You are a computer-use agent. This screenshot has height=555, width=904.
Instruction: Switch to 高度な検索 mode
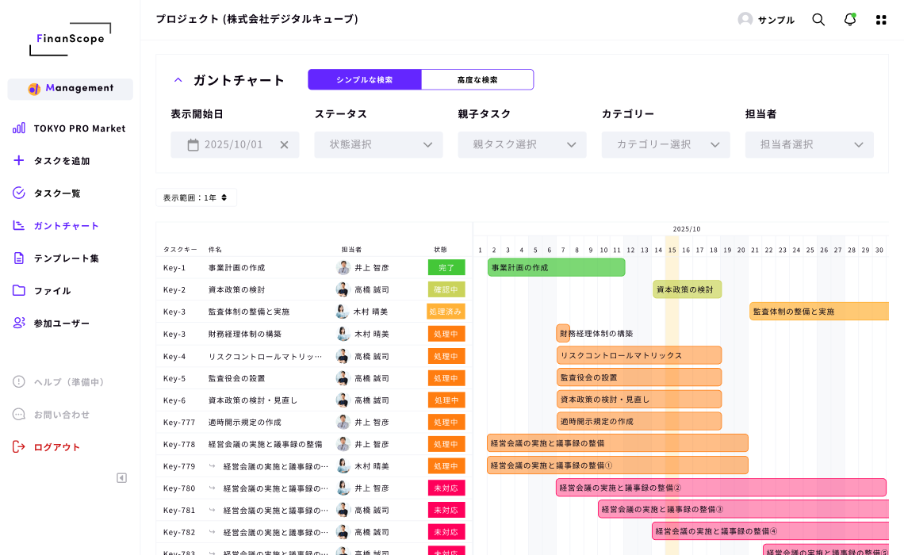click(477, 80)
